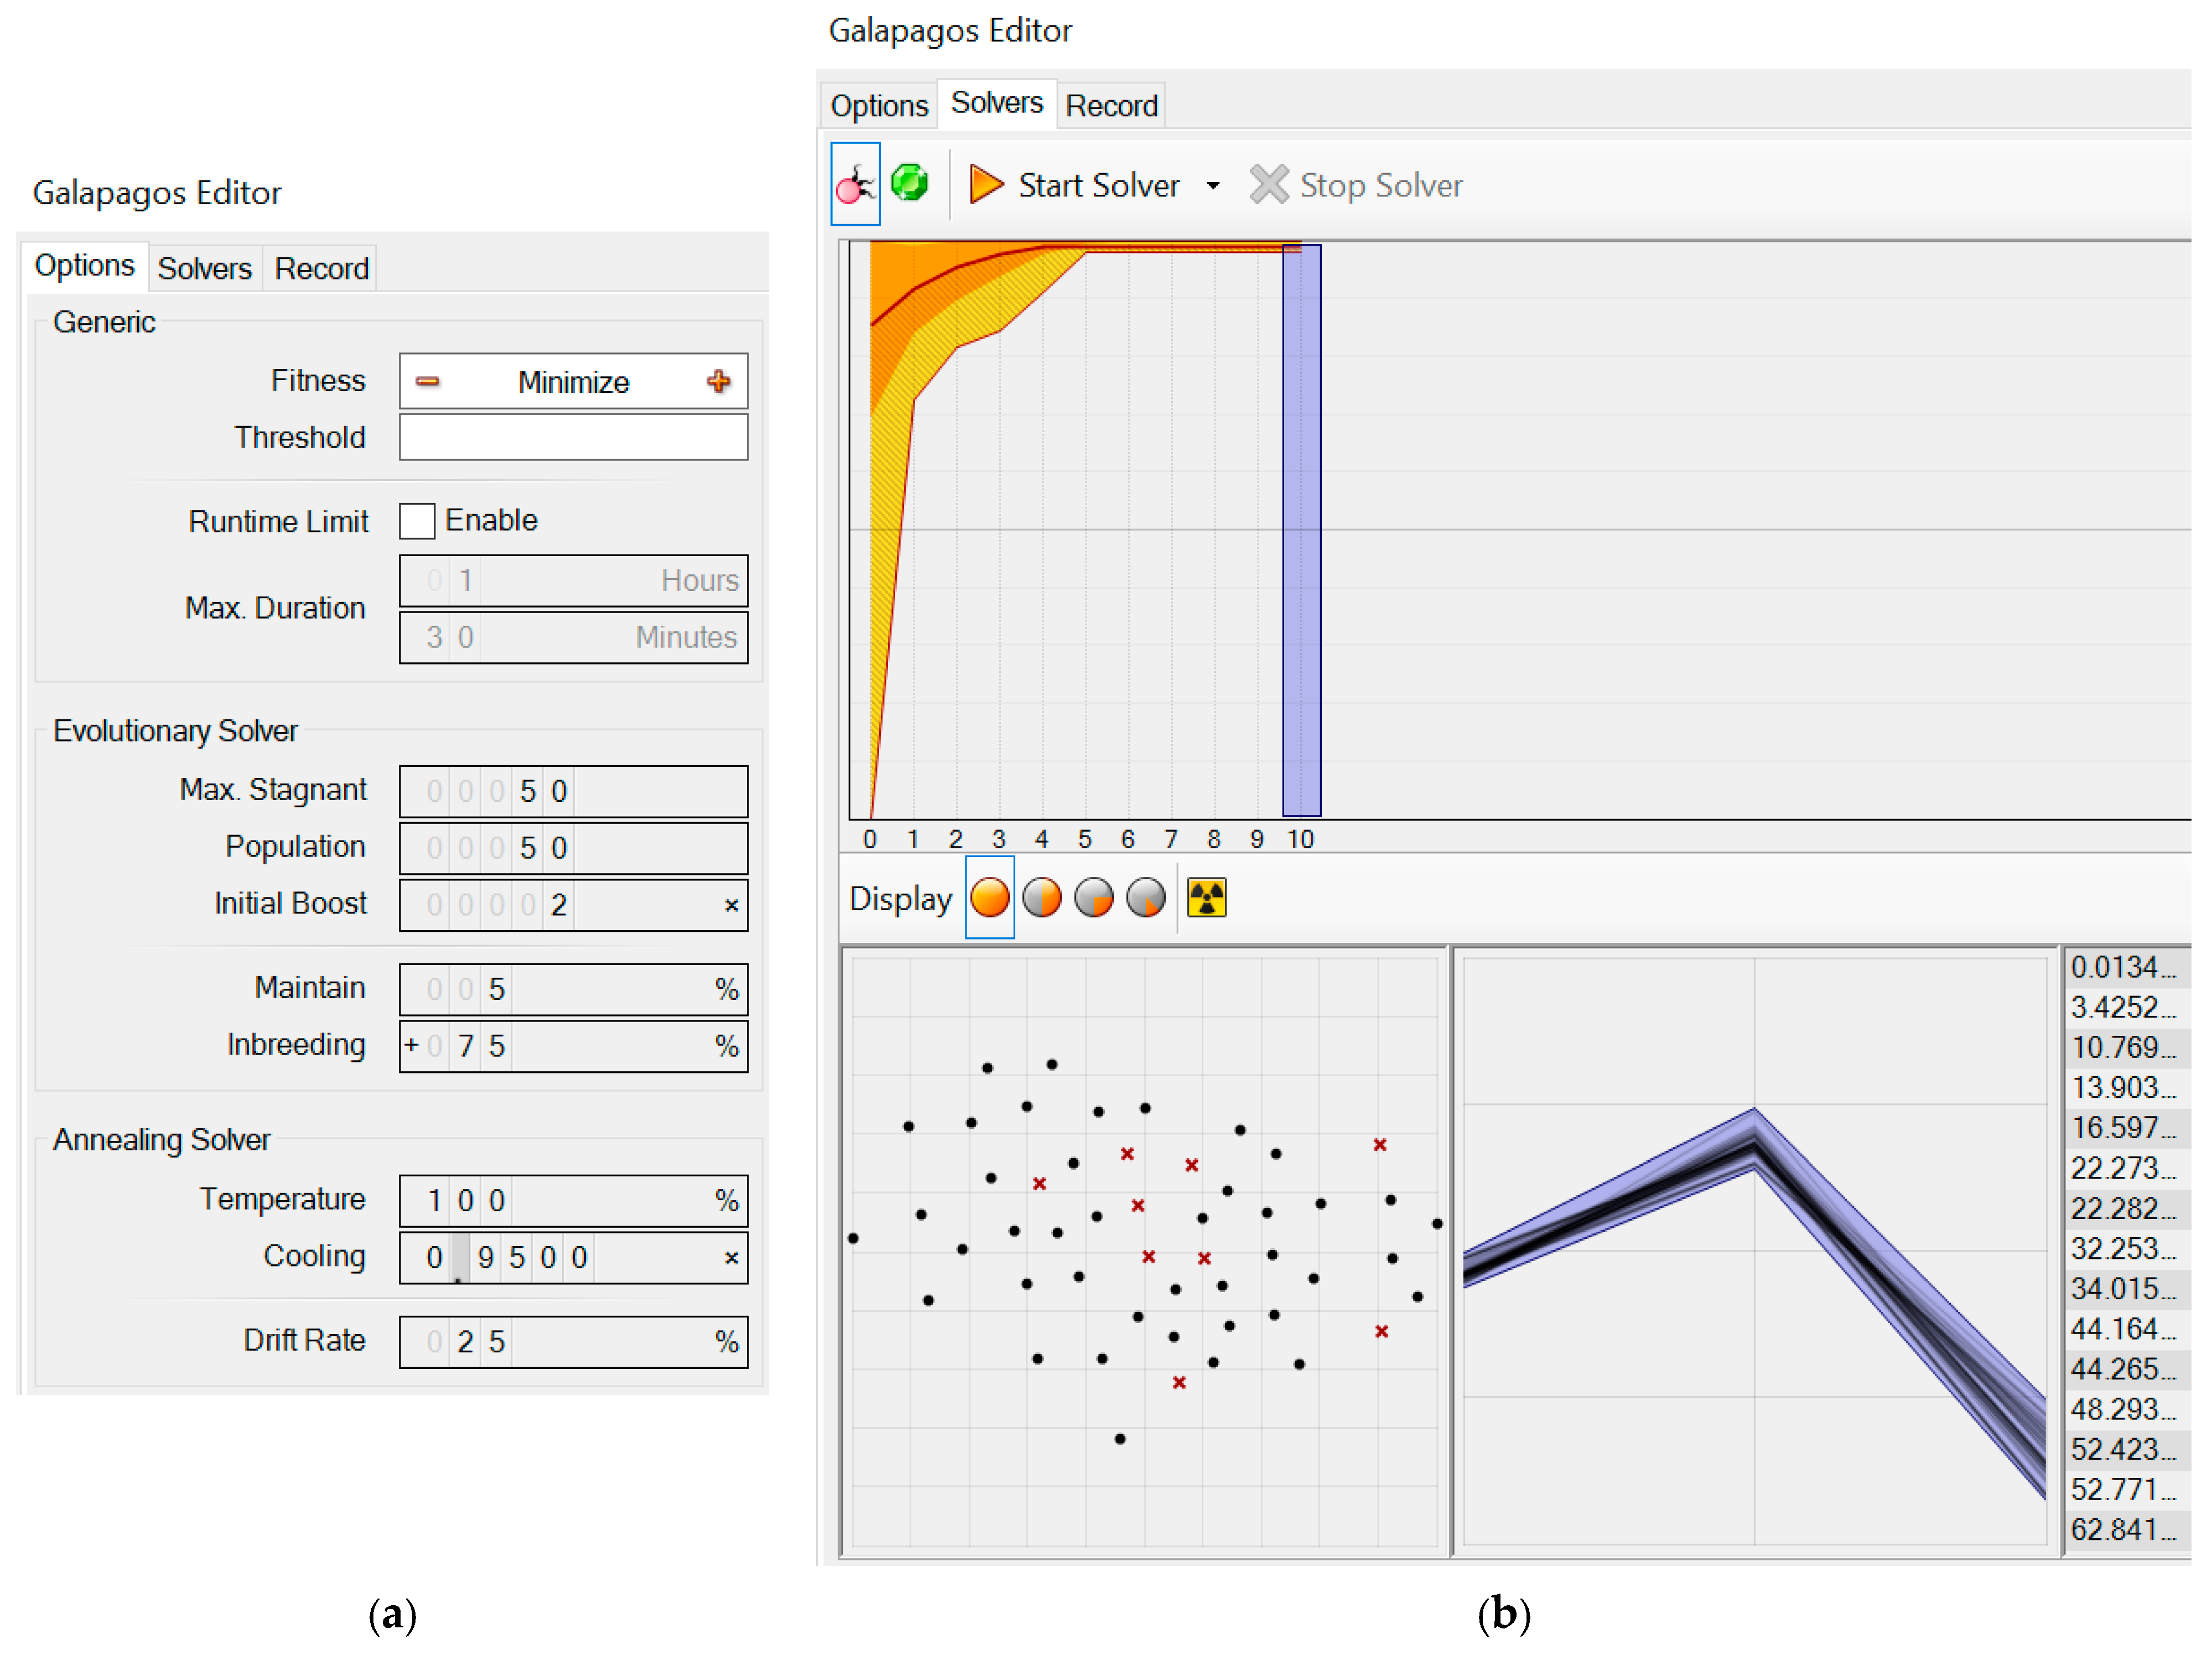Select the small-slice gray circle display icon

pos(1146,897)
